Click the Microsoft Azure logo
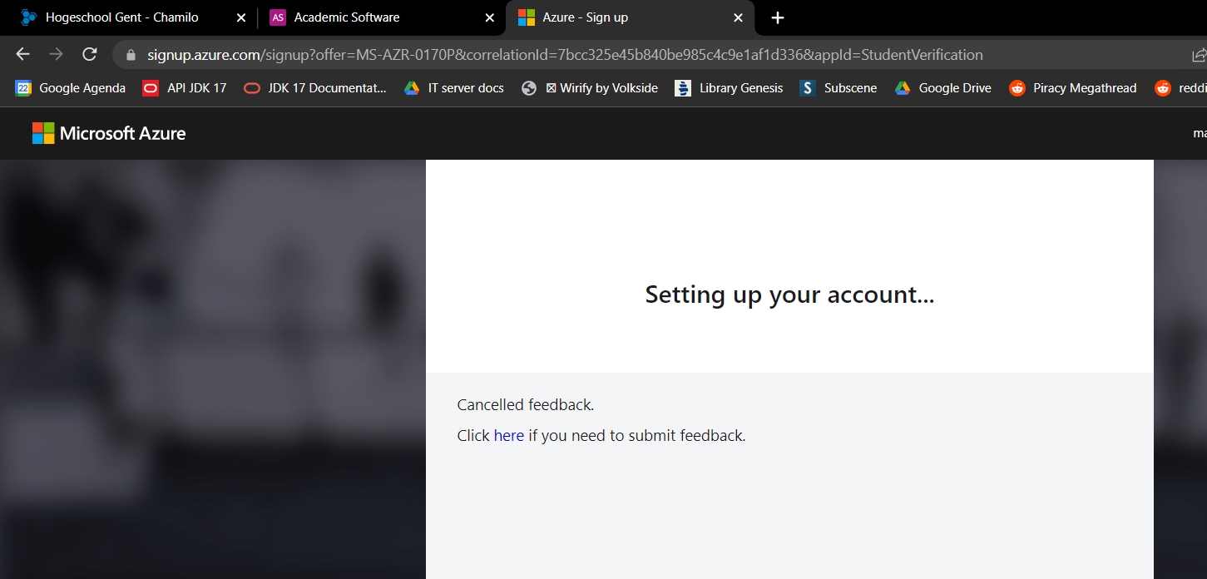 [x=109, y=133]
